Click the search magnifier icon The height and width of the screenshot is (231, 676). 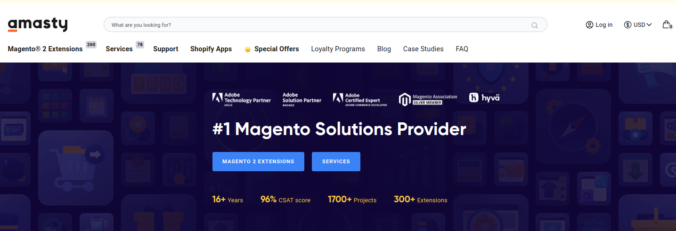pyautogui.click(x=534, y=25)
